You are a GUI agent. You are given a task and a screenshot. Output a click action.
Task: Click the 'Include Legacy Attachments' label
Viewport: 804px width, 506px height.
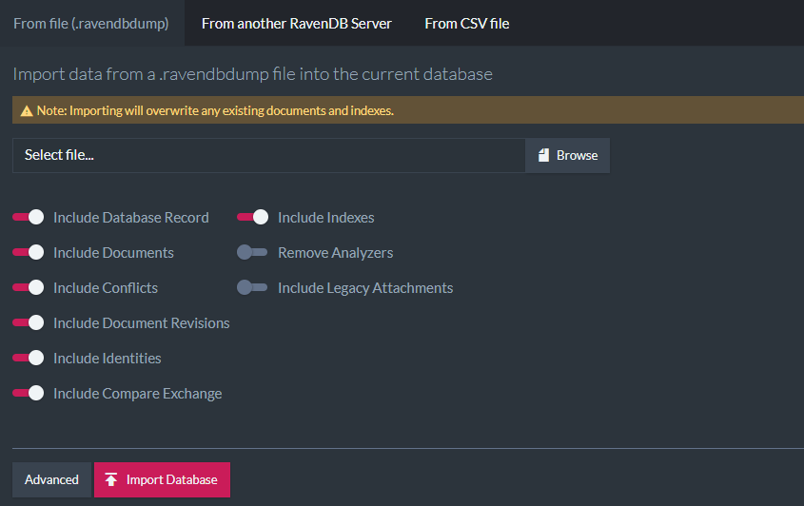[x=365, y=288]
